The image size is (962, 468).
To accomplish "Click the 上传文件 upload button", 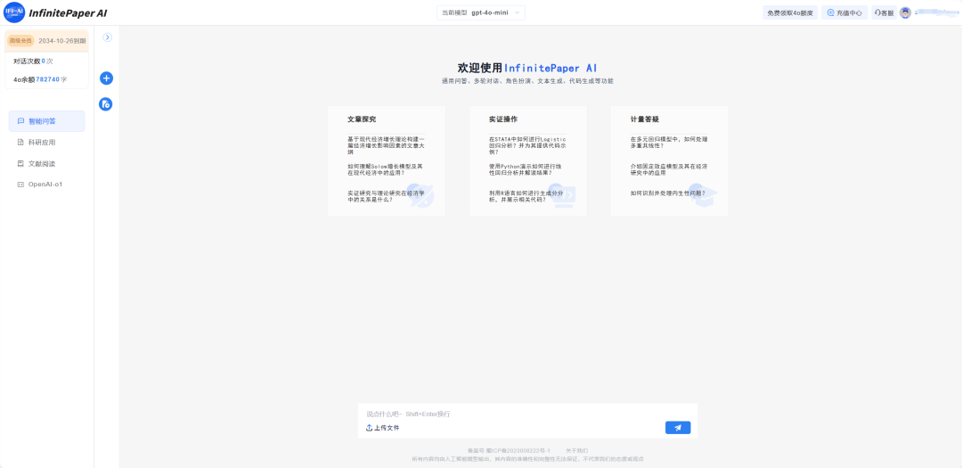I will 383,428.
